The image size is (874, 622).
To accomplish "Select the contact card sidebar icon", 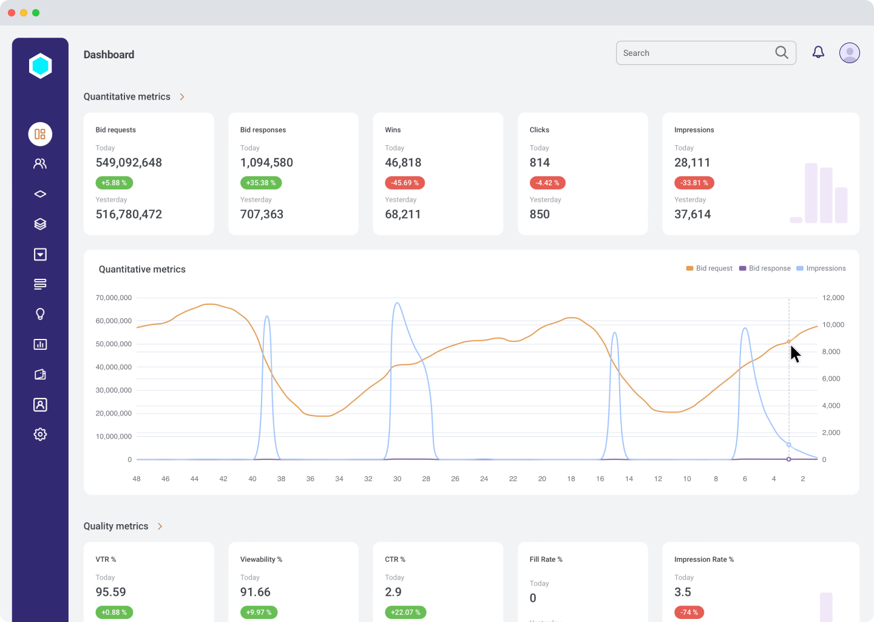I will pos(40,405).
